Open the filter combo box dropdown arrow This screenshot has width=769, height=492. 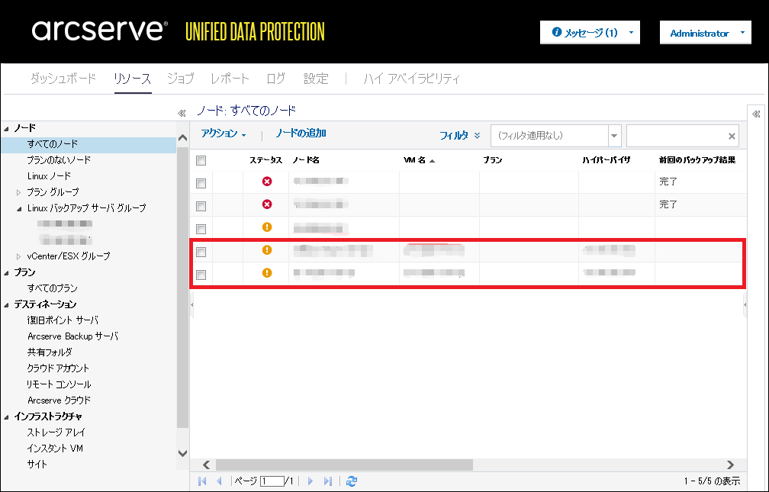tap(615, 136)
